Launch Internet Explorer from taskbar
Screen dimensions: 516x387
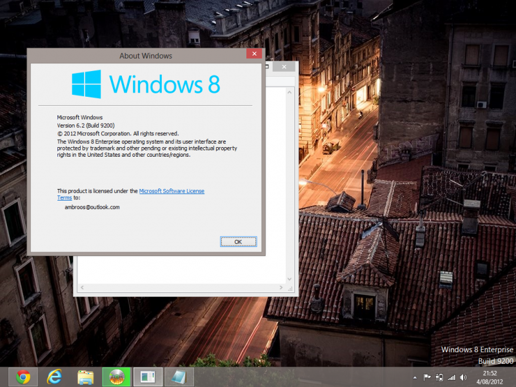pyautogui.click(x=54, y=377)
